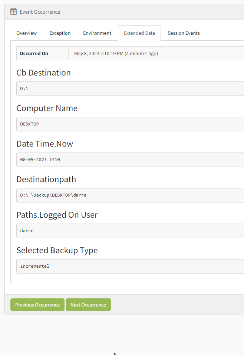Click the May 8, 2023 2:10:19 PM timestamp
This screenshot has height=355, width=244.
coord(116,53)
